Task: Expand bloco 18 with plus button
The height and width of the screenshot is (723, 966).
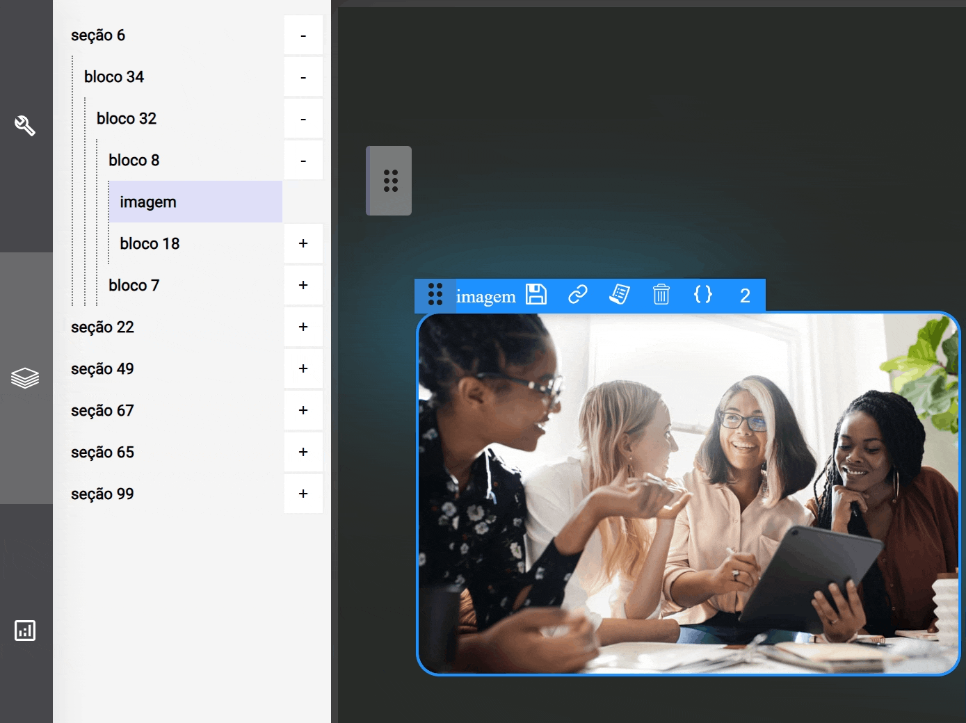Action: pos(303,243)
